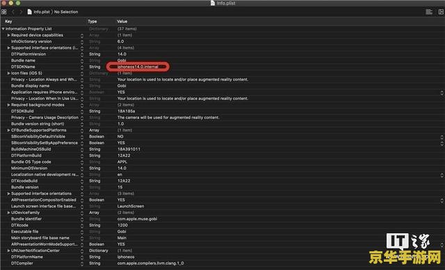This screenshot has width=445, height=270.
Task: Select the DTPlatformName key
Action: (26, 257)
